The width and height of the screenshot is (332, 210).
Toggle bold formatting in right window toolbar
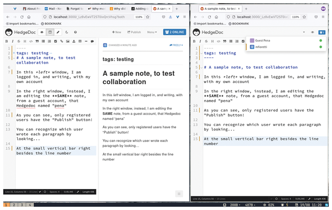point(194,41)
